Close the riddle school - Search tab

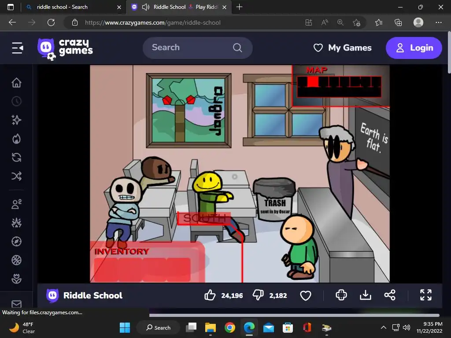(x=119, y=7)
